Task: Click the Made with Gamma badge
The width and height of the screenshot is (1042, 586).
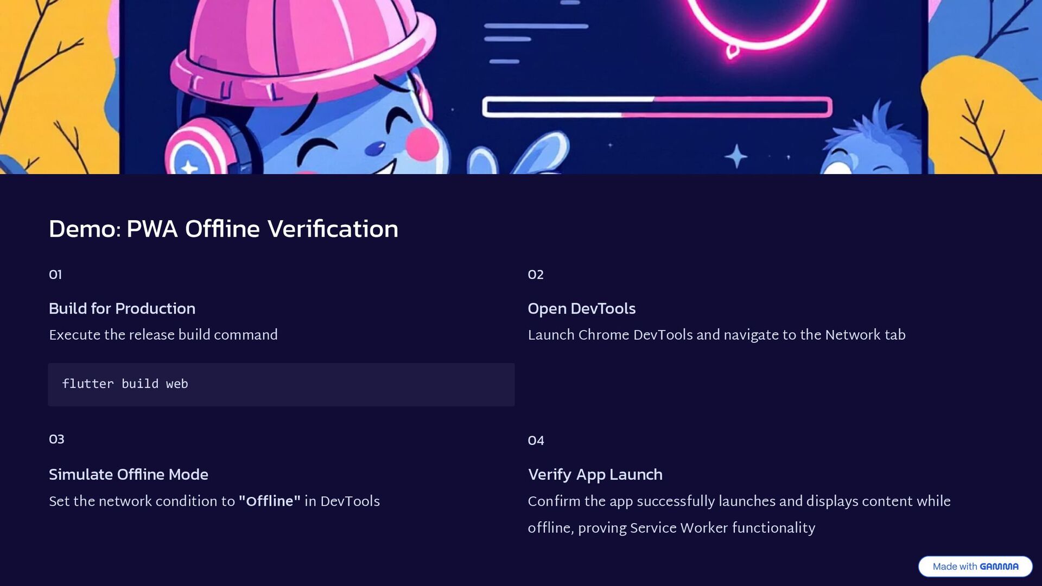Action: pyautogui.click(x=975, y=566)
